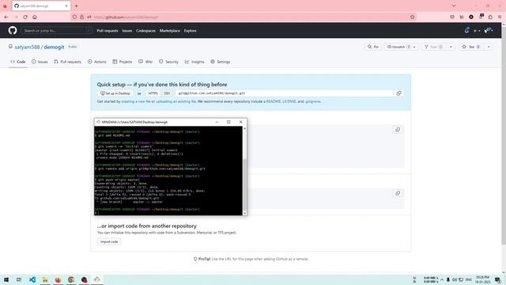Open the taskbar clock and date
506x285 pixels.
(483, 279)
